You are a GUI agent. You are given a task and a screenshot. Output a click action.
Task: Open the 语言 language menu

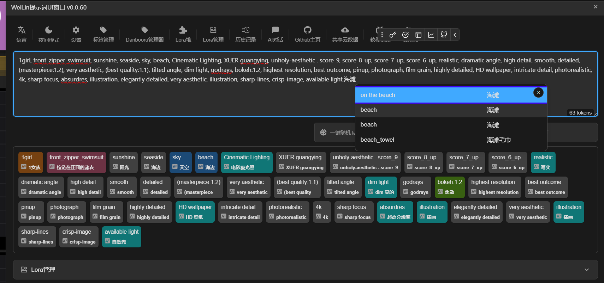[x=22, y=35]
